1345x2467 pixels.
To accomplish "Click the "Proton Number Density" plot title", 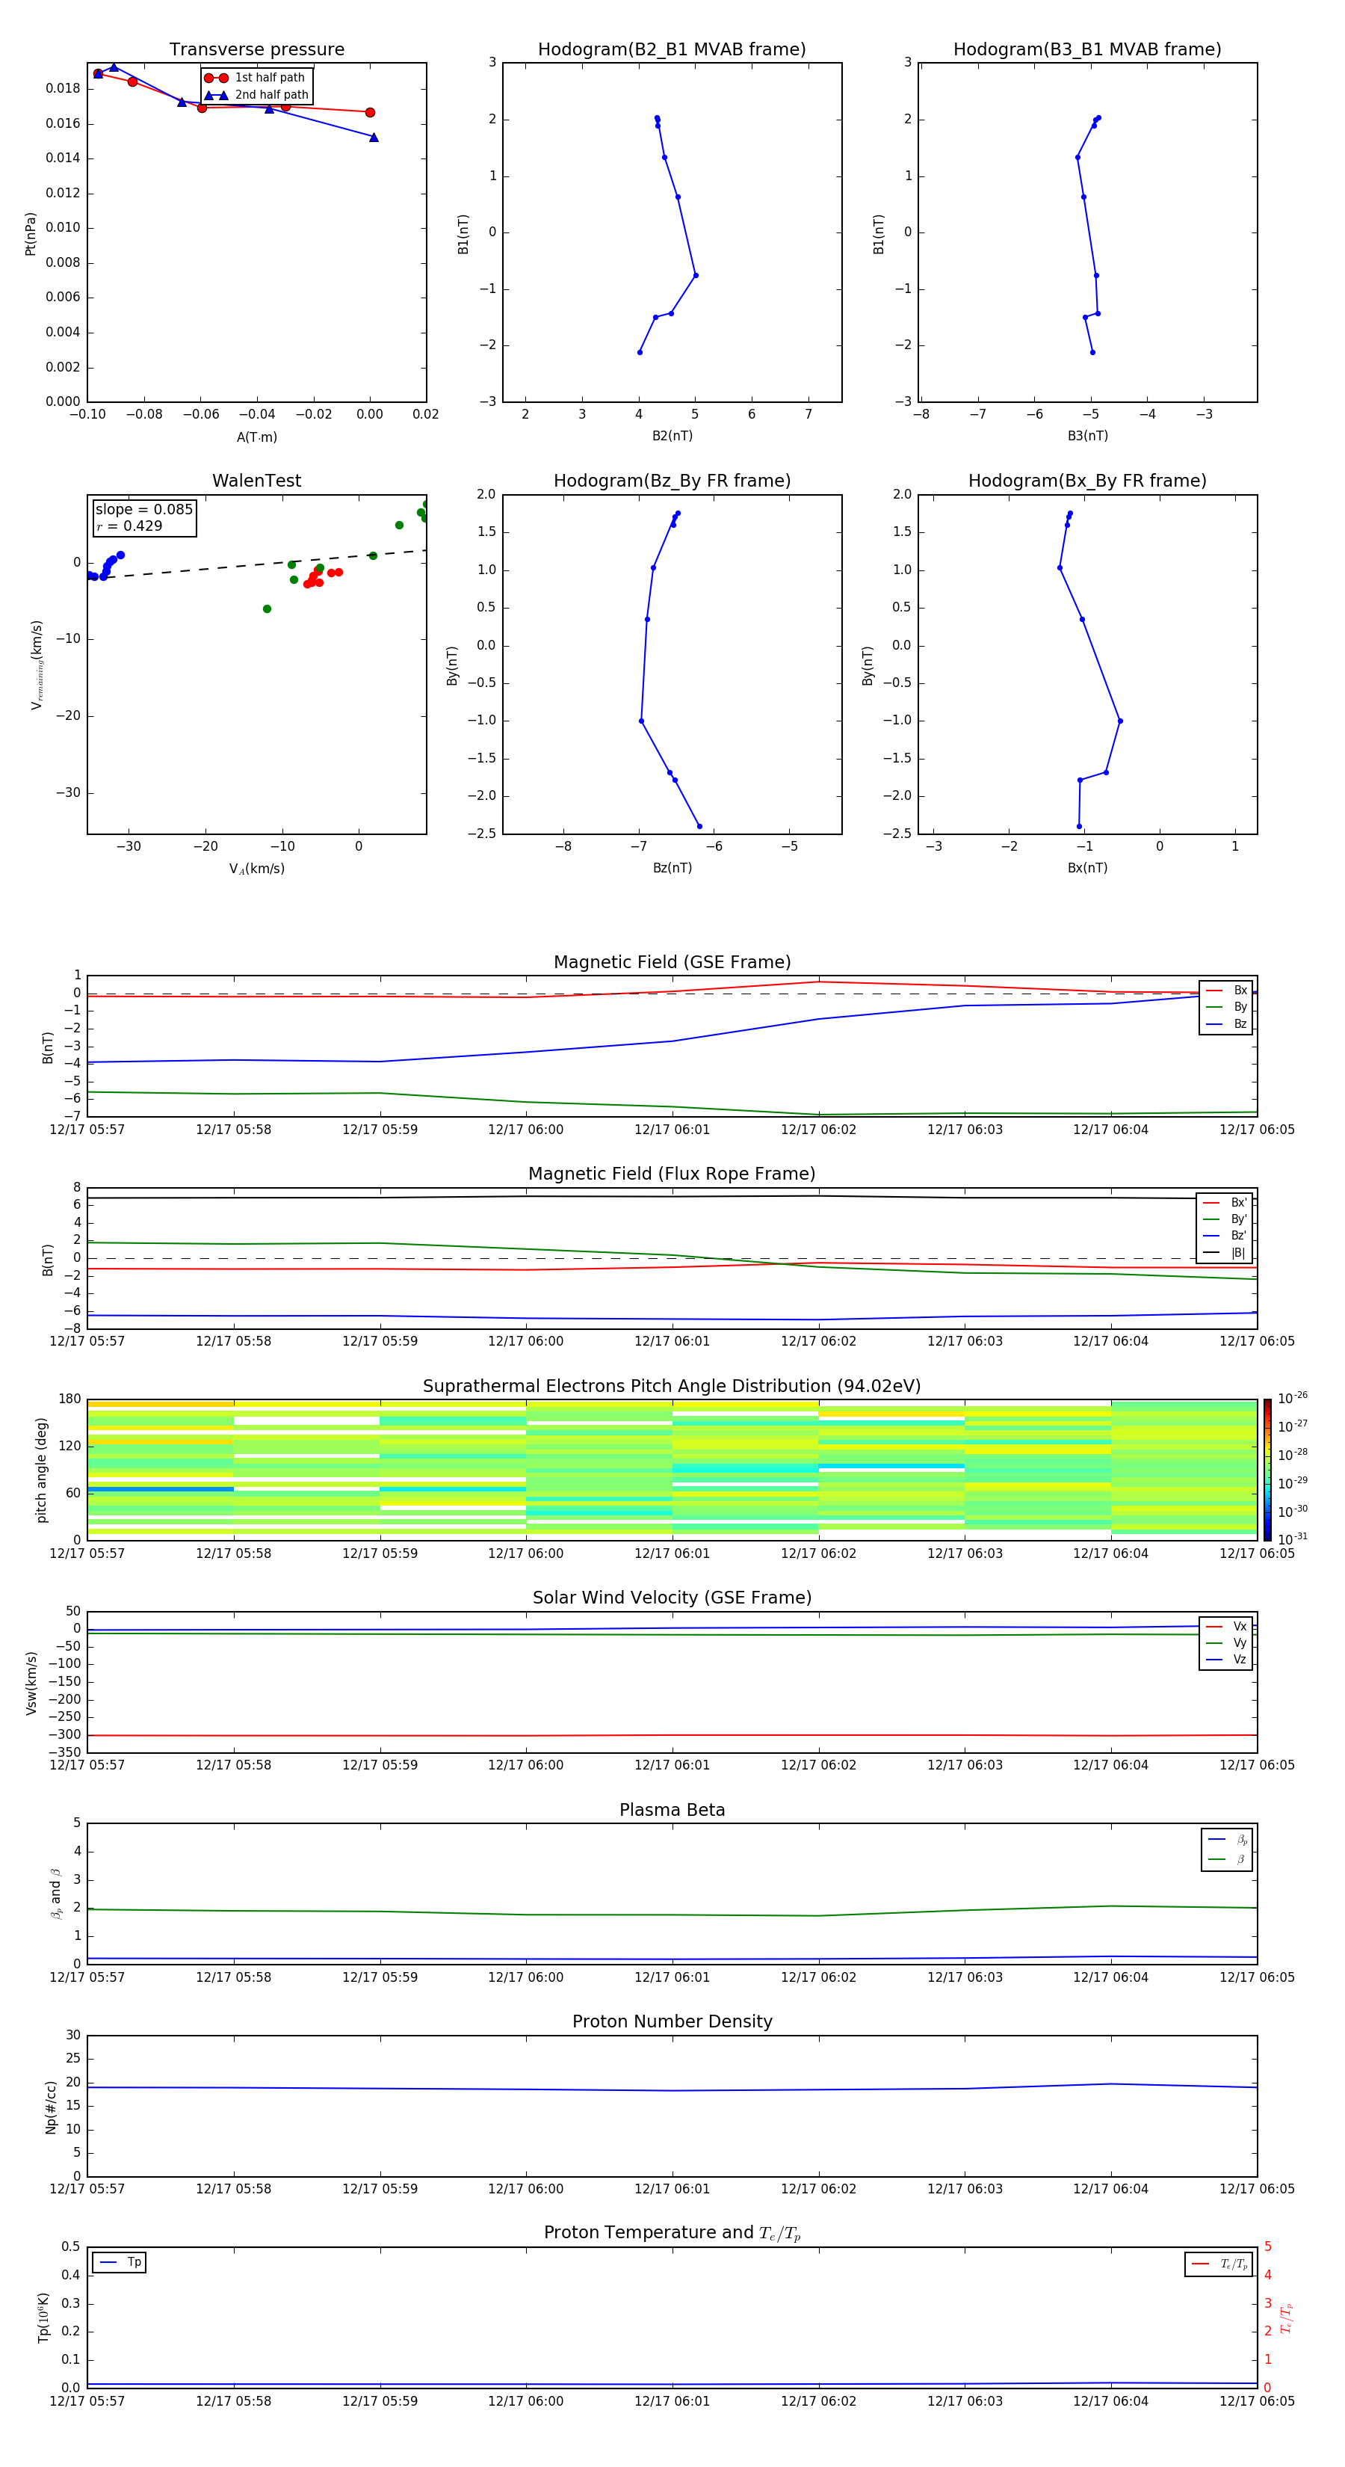I will [x=672, y=2021].
